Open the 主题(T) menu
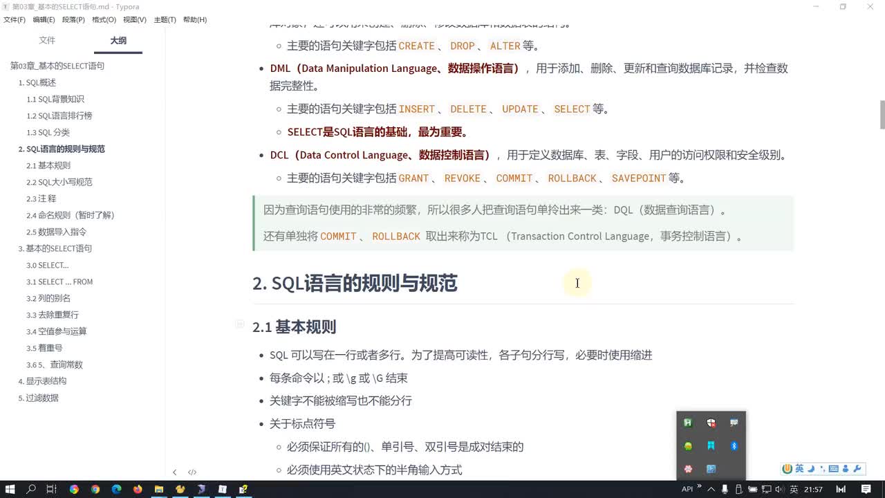885x498 pixels. (x=165, y=19)
